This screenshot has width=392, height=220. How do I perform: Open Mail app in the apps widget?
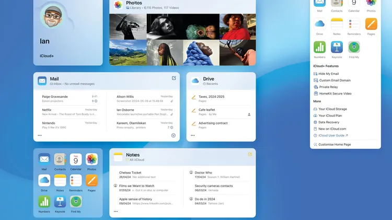click(x=44, y=159)
